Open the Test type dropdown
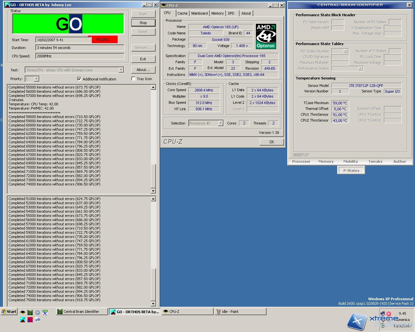 coord(121,70)
